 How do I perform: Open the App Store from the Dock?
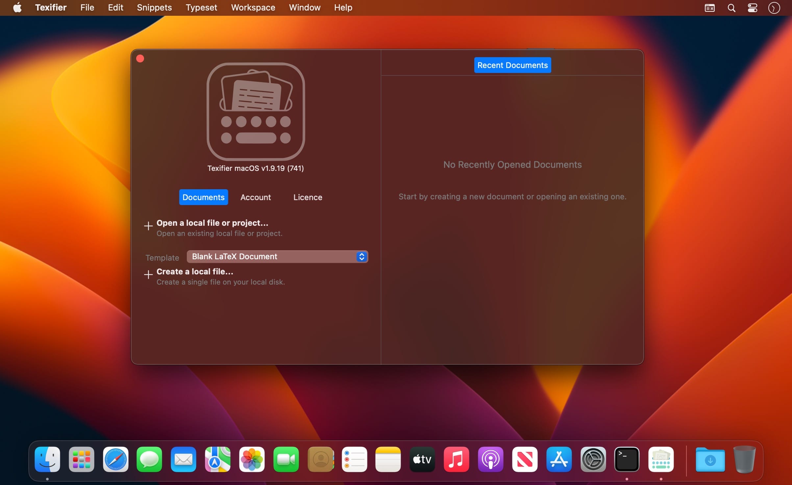coord(559,459)
